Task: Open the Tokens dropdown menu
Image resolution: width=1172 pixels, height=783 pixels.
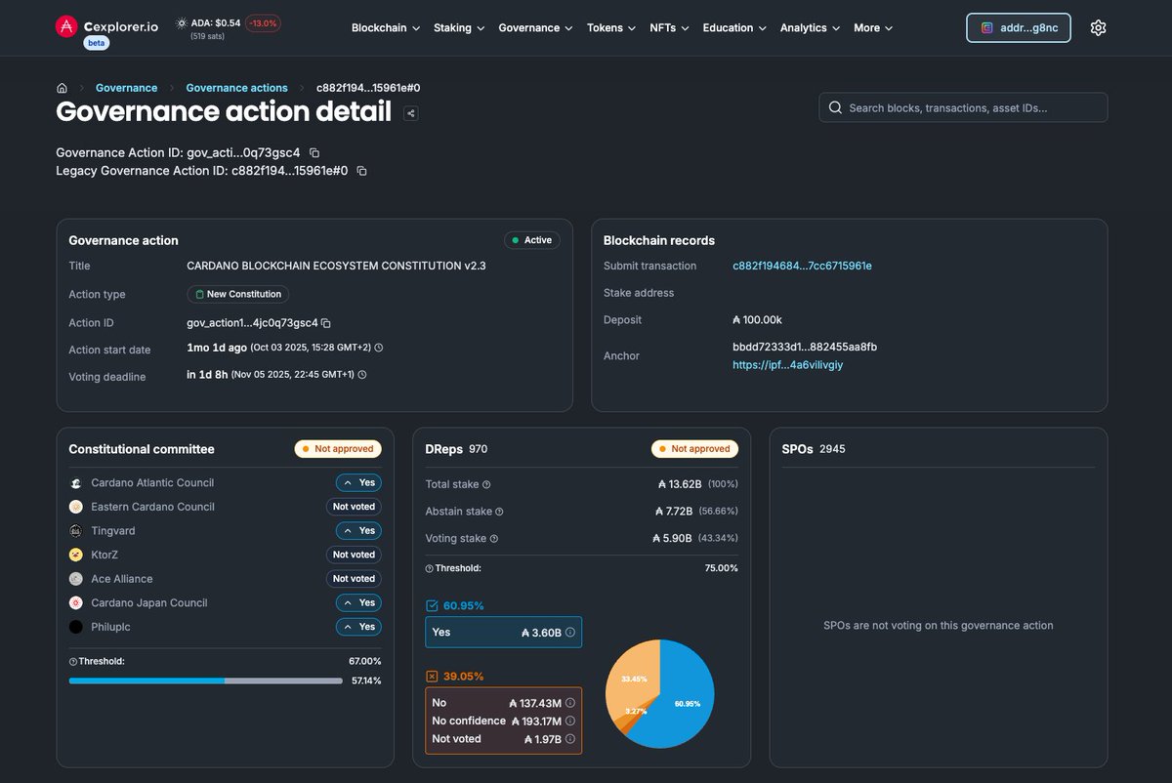Action: tap(611, 28)
